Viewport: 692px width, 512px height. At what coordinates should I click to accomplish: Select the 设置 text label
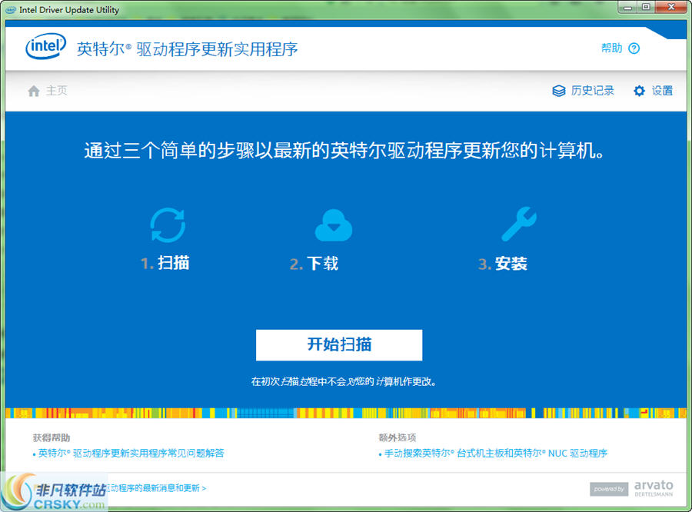click(661, 90)
